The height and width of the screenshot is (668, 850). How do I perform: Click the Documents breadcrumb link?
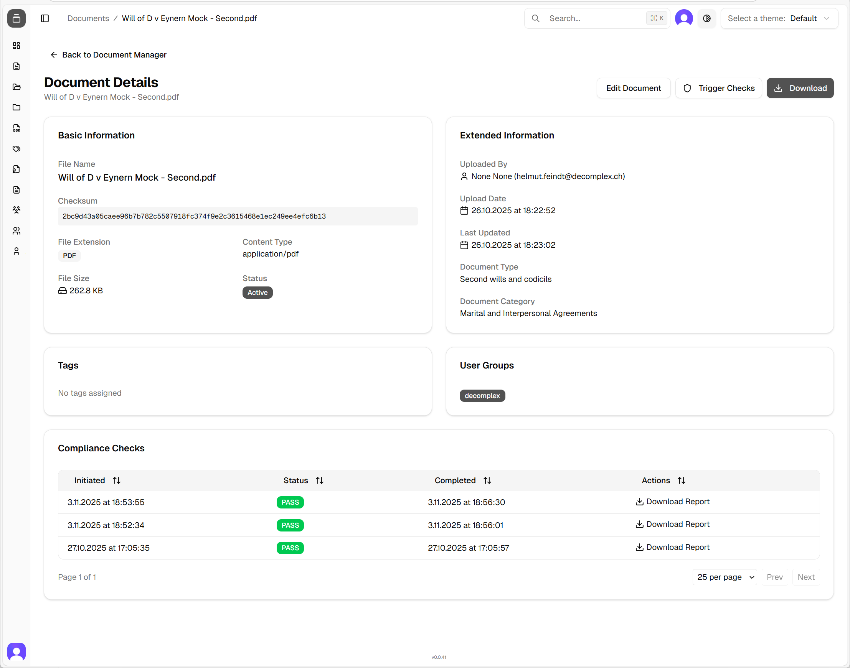click(88, 18)
